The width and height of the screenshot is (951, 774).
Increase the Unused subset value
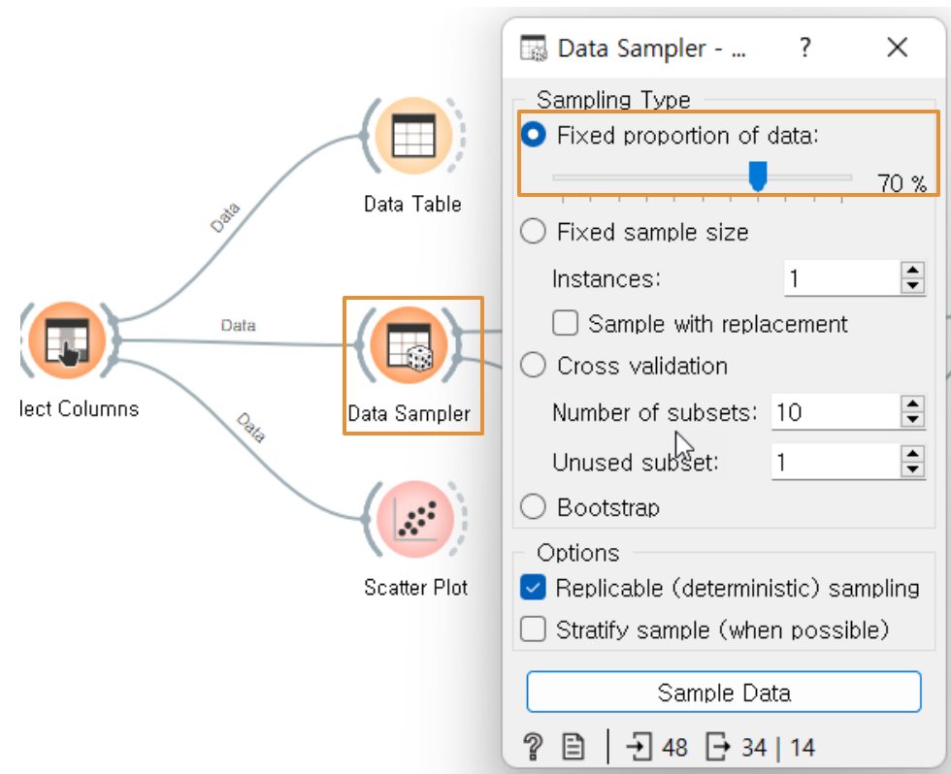912,454
